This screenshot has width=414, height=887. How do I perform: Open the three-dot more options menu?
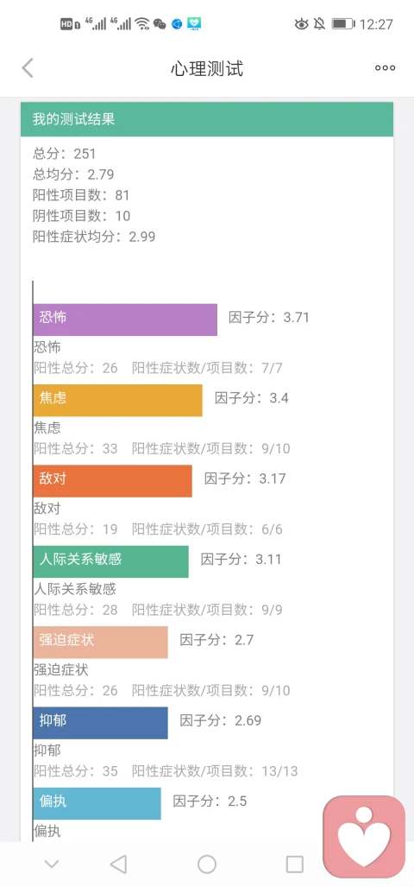click(386, 68)
